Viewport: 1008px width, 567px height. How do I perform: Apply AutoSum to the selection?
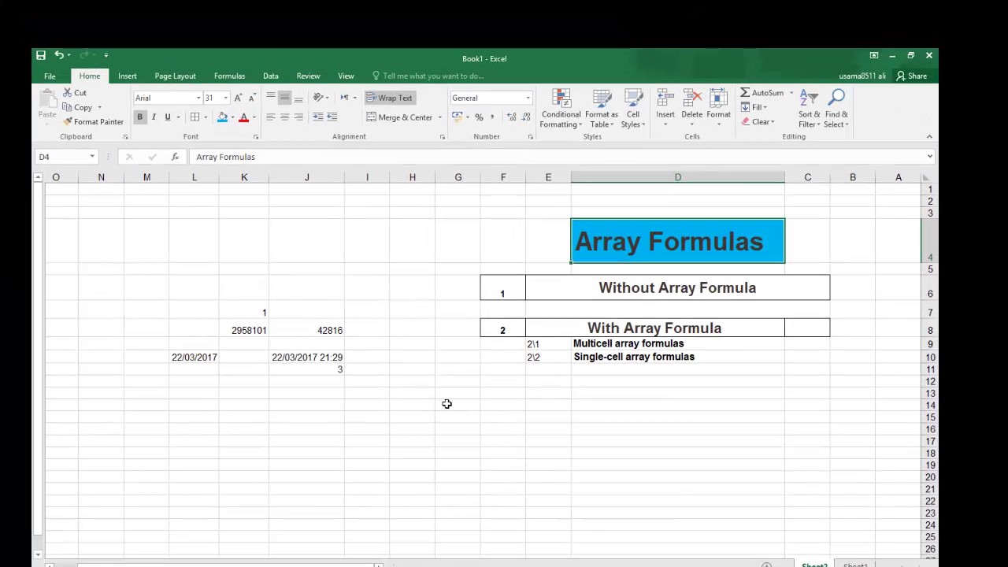pos(762,93)
